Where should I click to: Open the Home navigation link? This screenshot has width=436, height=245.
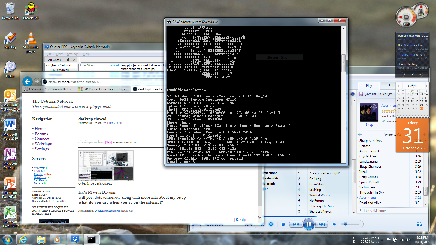[40, 129]
